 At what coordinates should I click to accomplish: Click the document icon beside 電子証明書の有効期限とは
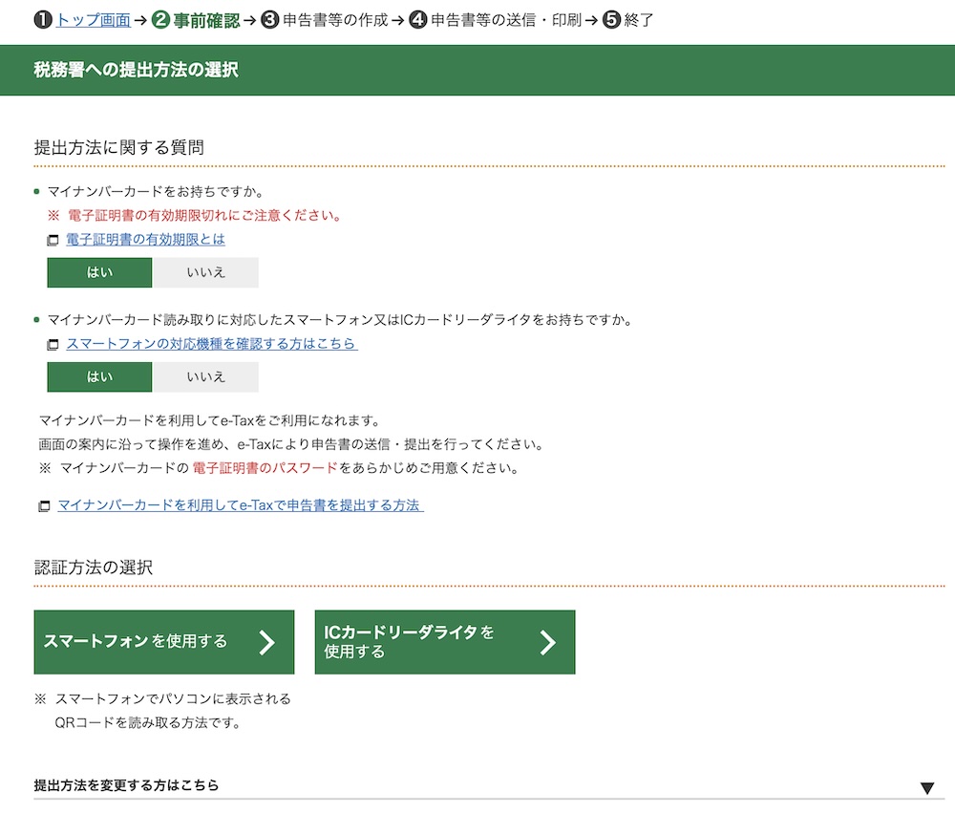click(x=52, y=240)
